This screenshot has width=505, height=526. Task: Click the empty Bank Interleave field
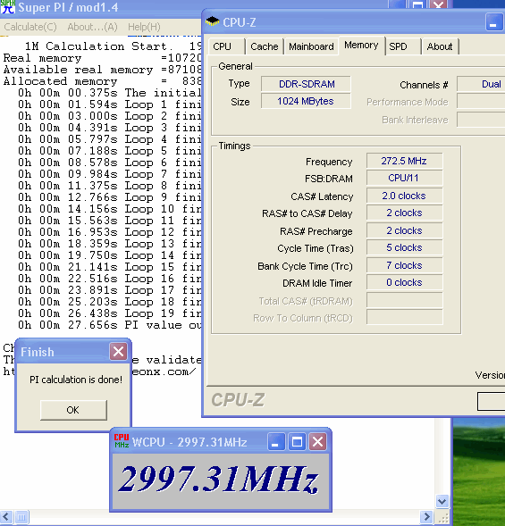481,120
